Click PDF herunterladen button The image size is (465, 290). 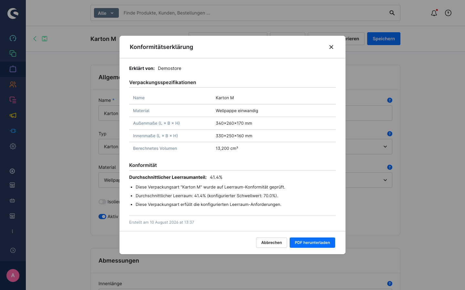(x=312, y=243)
